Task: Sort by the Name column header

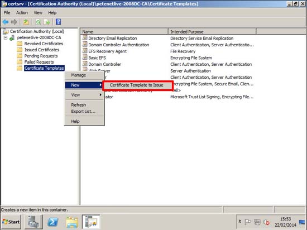Action: click(x=124, y=32)
